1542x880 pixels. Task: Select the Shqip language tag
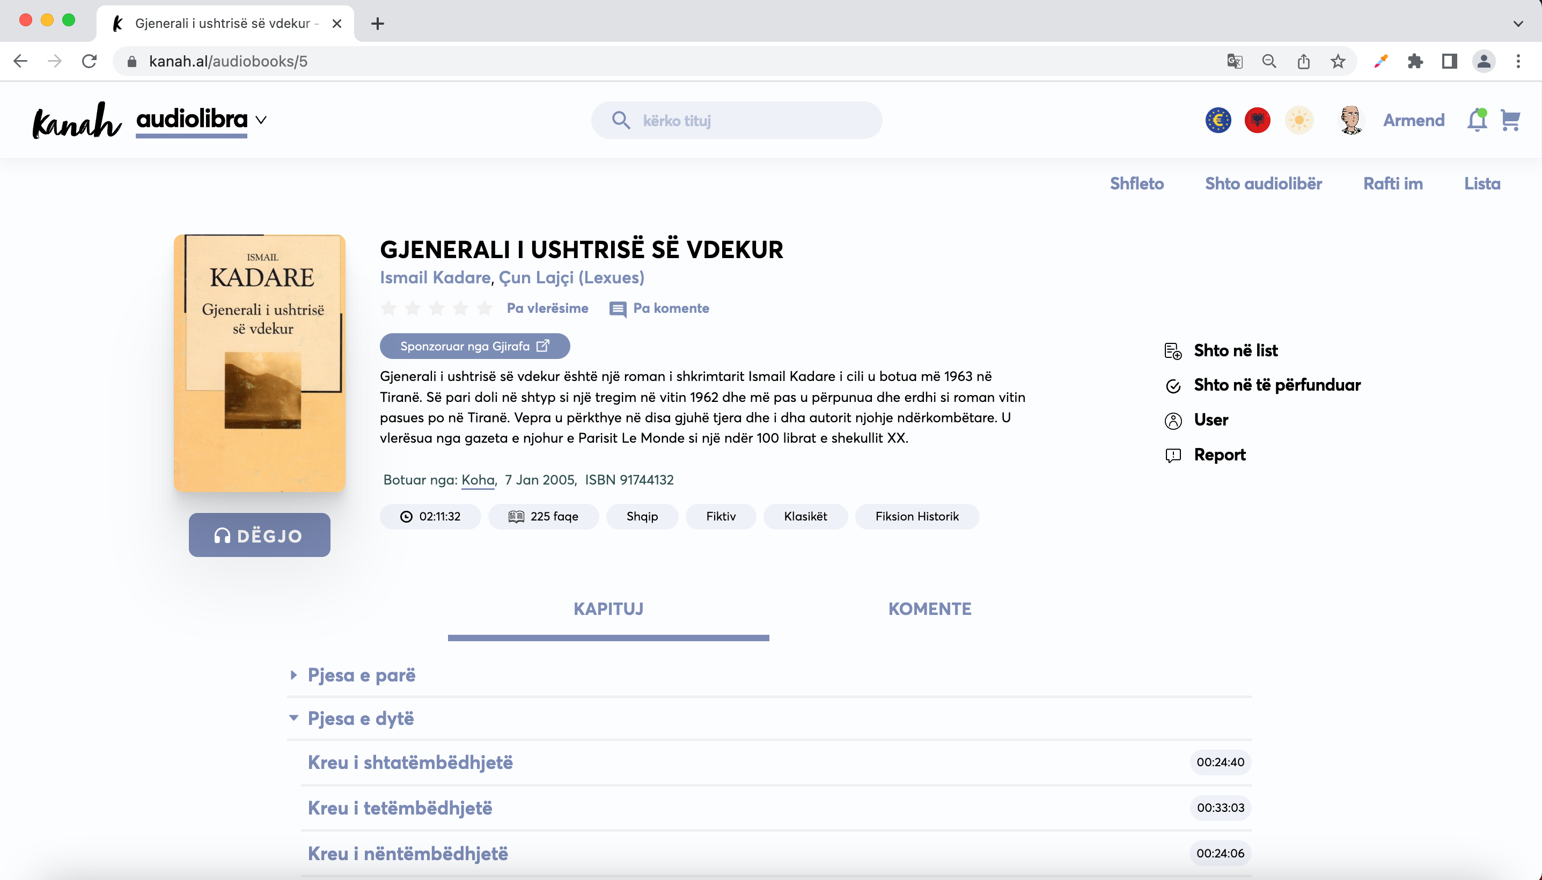click(642, 517)
